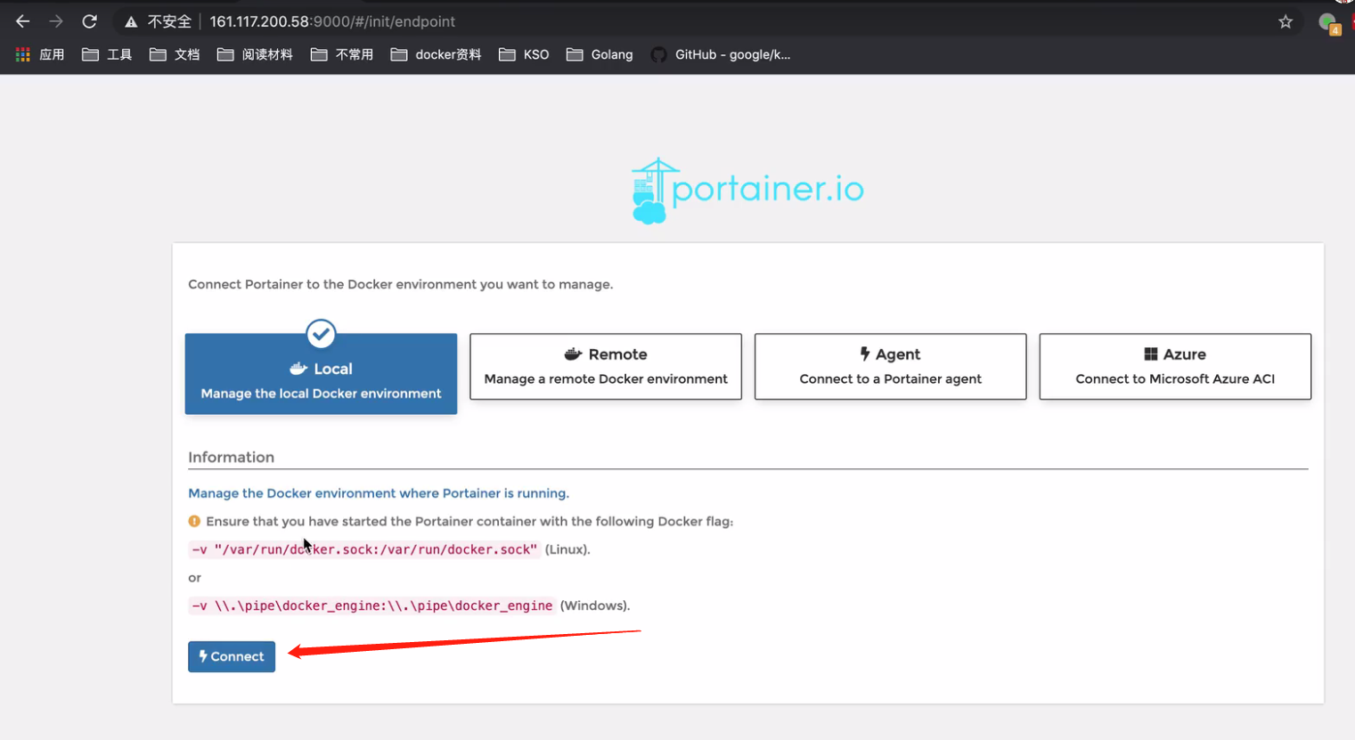The height and width of the screenshot is (740, 1355).
Task: Open the GitHub - google/k... bookmark
Action: tap(721, 54)
